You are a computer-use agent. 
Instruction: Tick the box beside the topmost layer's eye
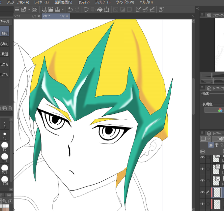(208, 157)
